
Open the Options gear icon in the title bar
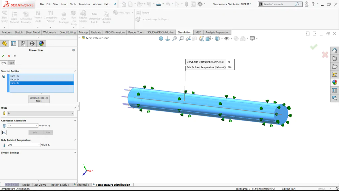click(x=200, y=4)
